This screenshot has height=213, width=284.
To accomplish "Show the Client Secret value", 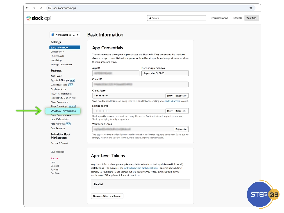I will (x=169, y=96).
